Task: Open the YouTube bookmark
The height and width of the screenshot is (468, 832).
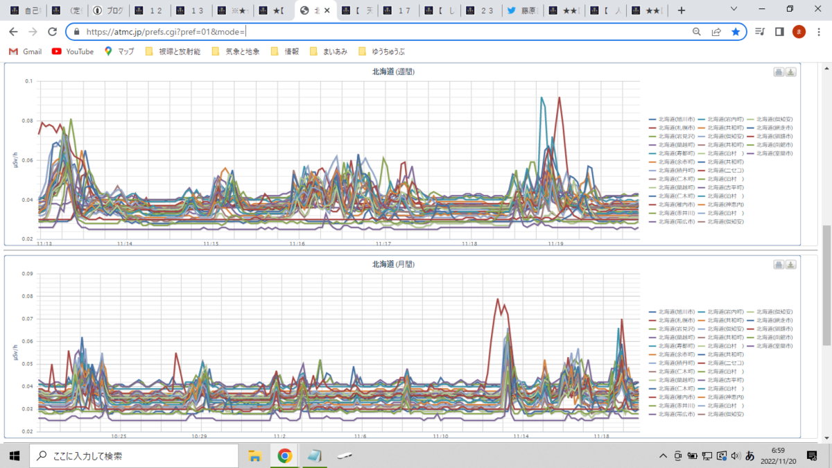Action: tap(73, 51)
